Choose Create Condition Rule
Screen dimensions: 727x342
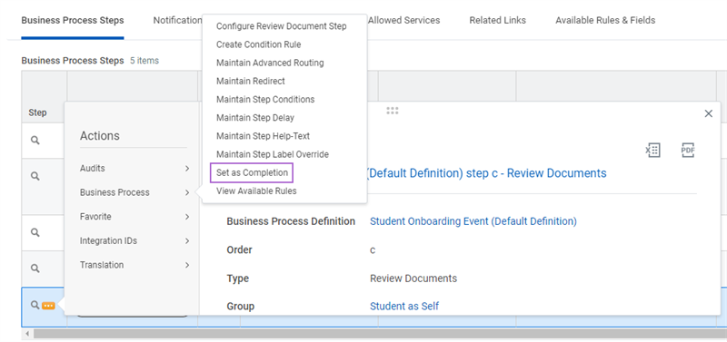258,44
